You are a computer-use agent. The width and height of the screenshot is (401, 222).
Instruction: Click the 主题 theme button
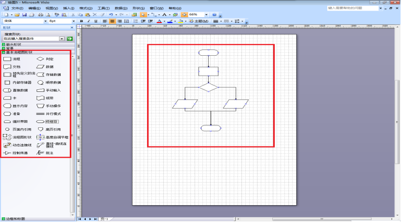(199, 21)
